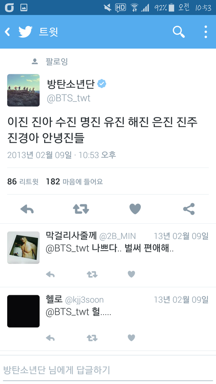Screen dimensions: 216x384
Task: Open the 방탄소년단 profile picture
Action: tap(23, 90)
